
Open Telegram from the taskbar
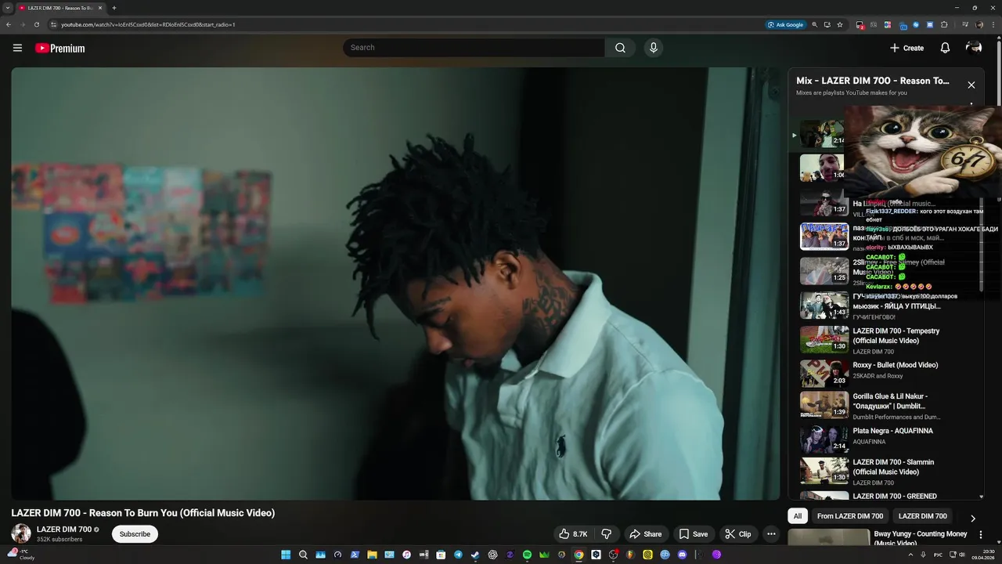[458, 555]
